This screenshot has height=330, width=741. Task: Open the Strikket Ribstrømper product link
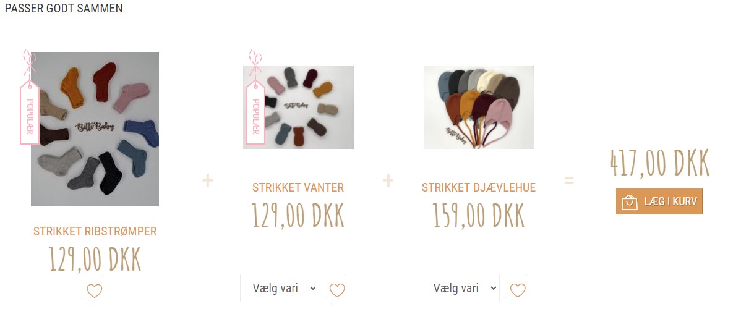coord(95,231)
